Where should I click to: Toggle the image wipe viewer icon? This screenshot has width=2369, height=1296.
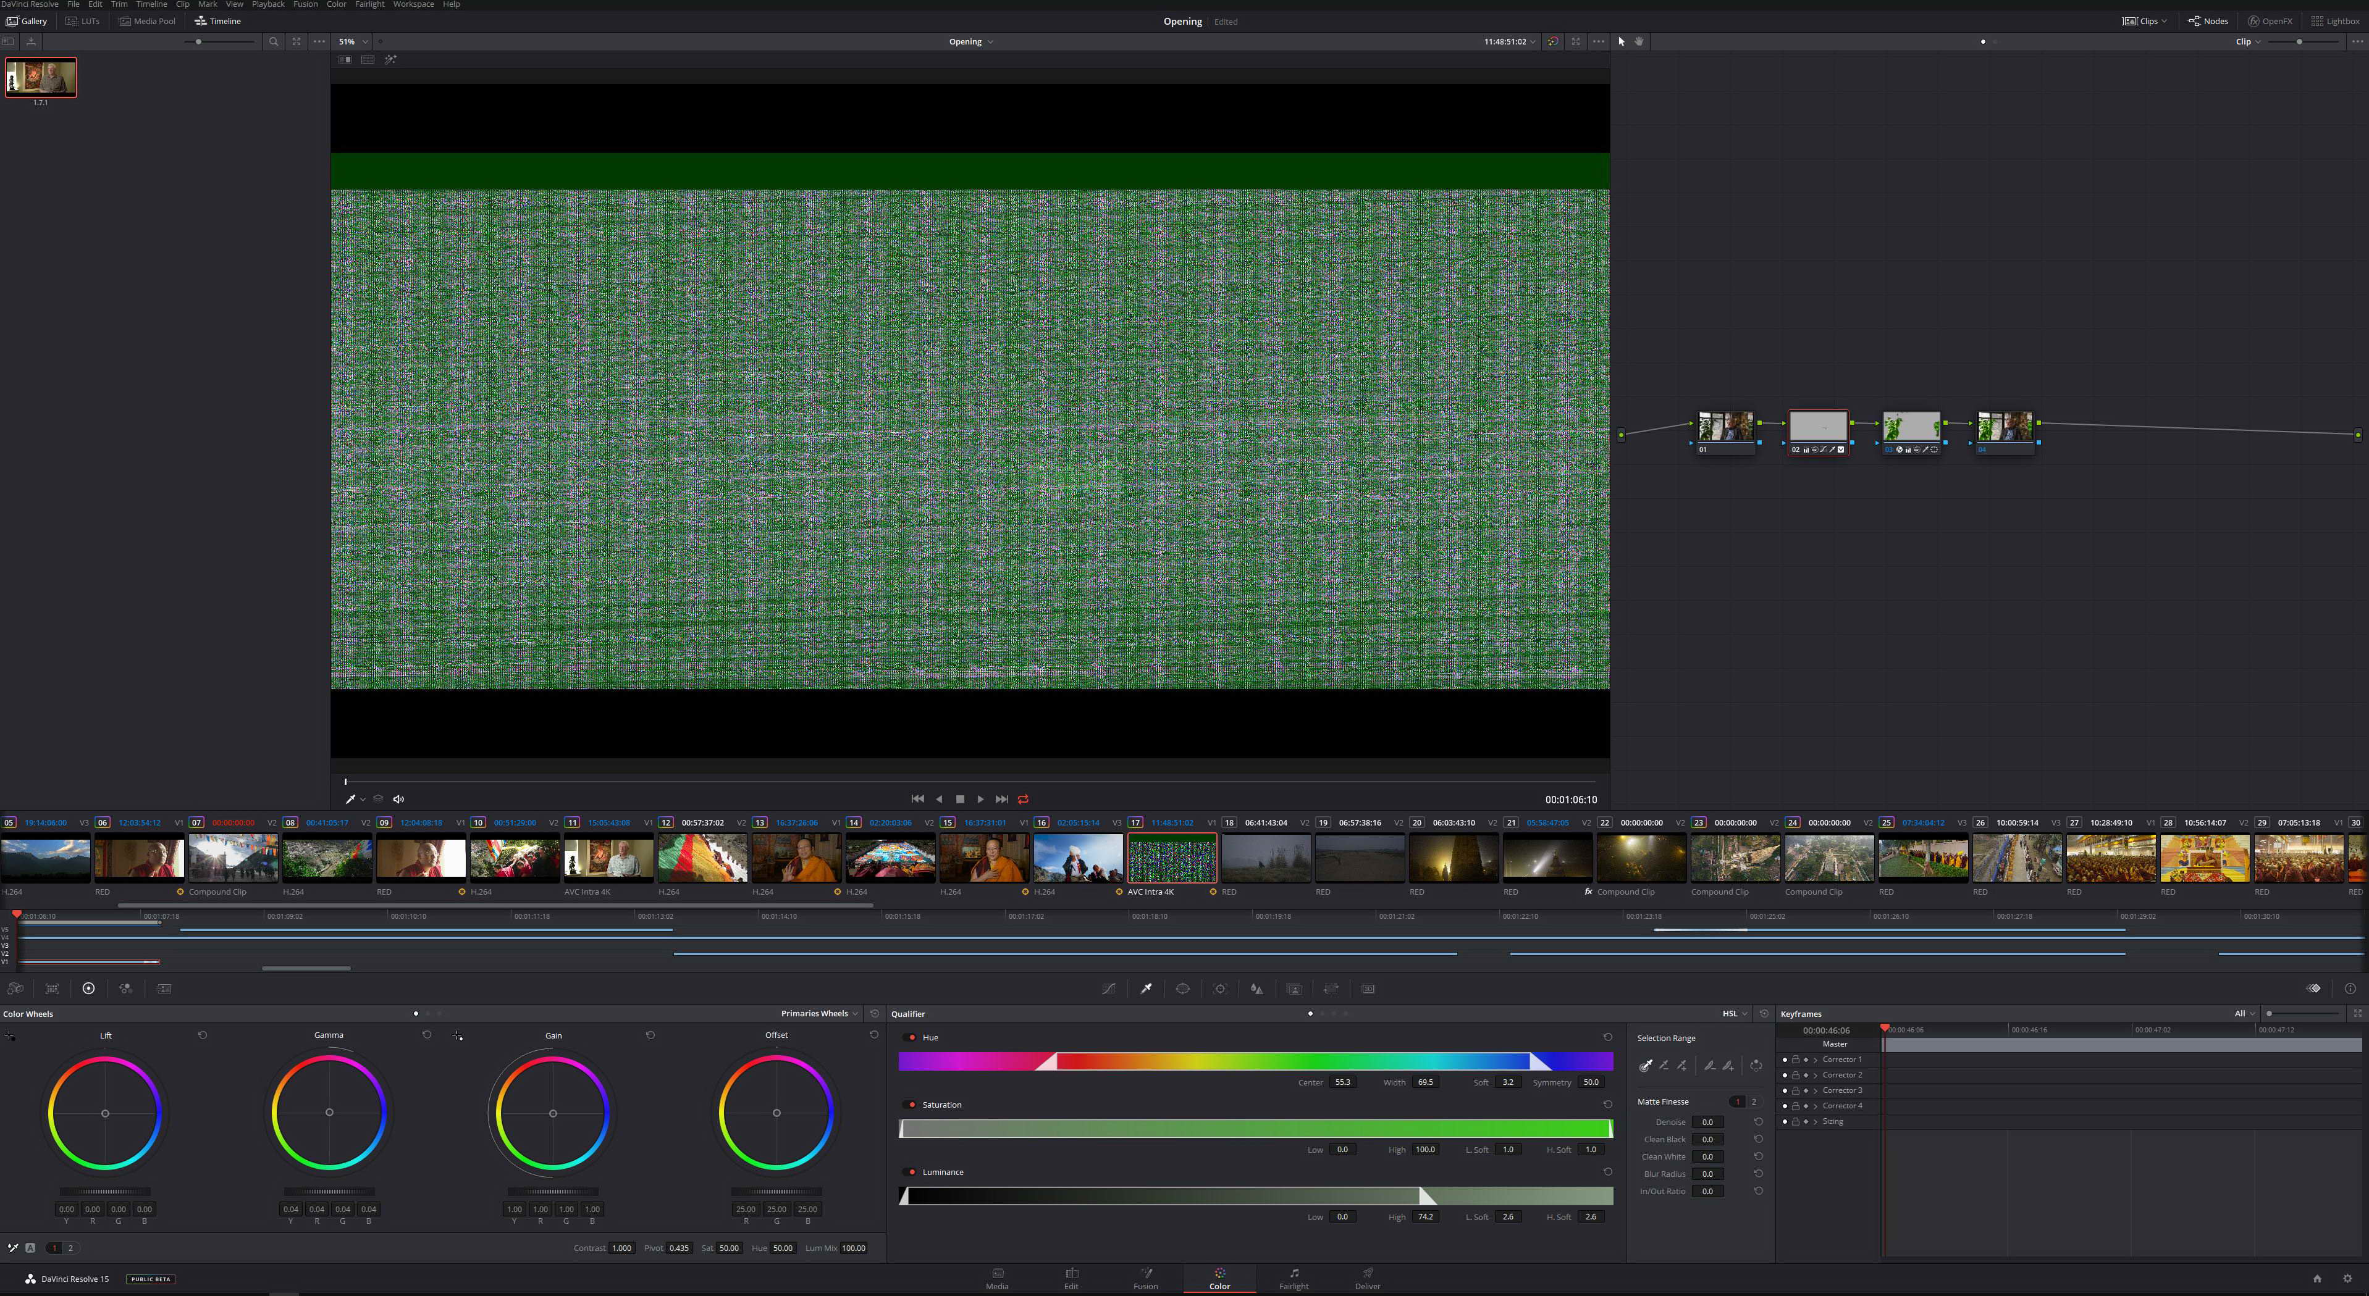(345, 60)
